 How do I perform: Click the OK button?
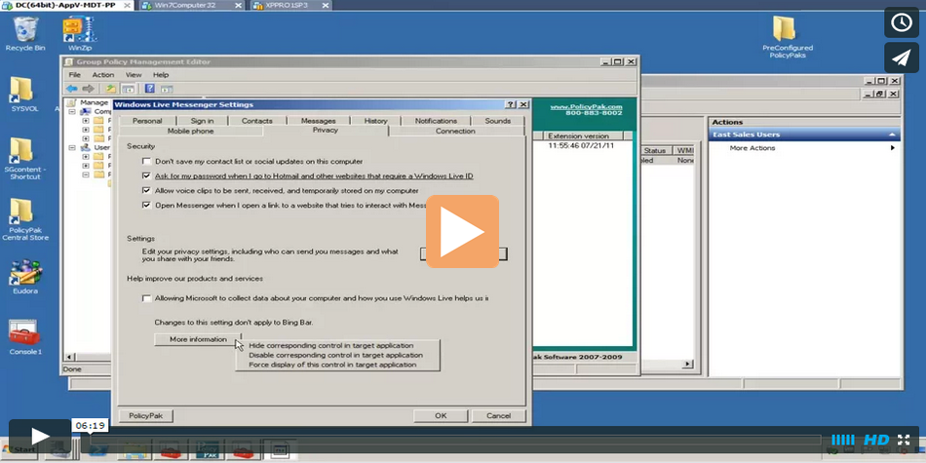point(441,415)
